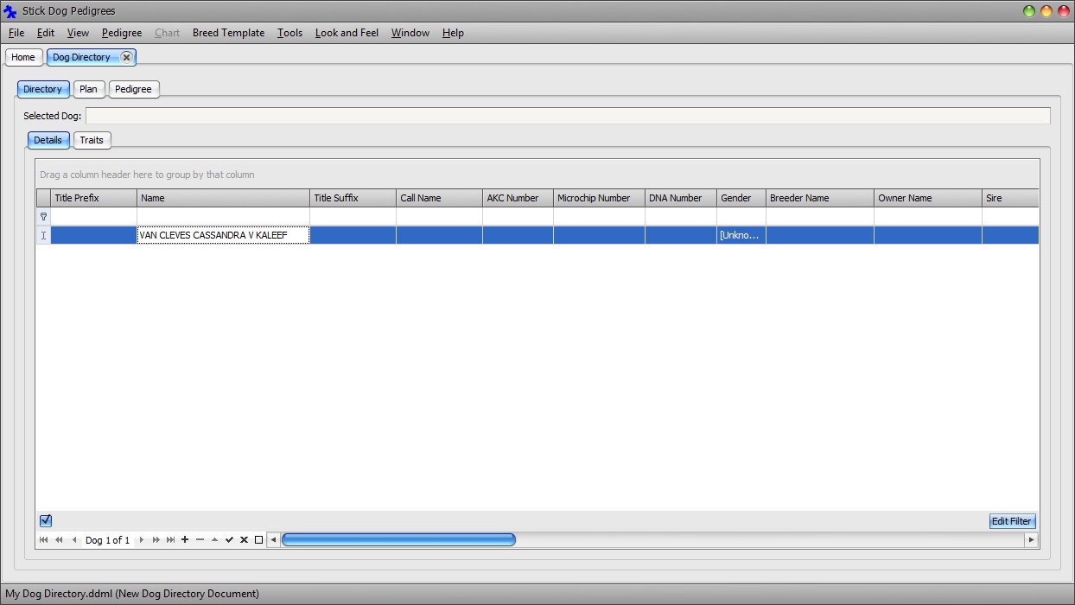This screenshot has height=605, width=1075.
Task: Open the Pedigree menu
Action: pyautogui.click(x=122, y=33)
